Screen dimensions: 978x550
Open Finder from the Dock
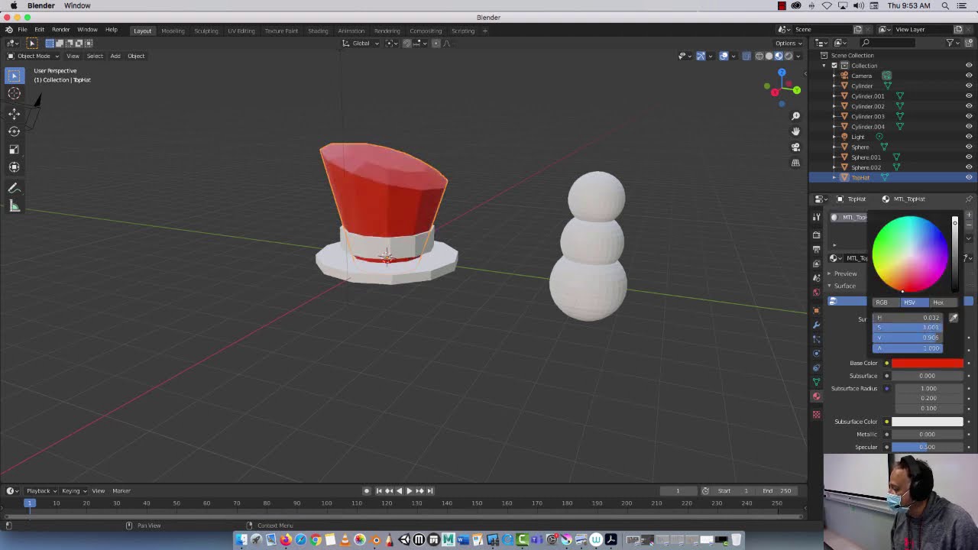click(241, 540)
